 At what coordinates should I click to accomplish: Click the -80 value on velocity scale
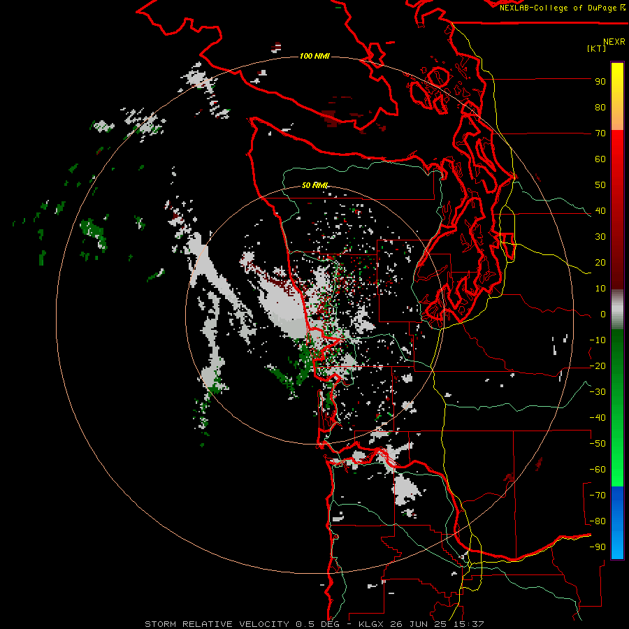coord(598,521)
